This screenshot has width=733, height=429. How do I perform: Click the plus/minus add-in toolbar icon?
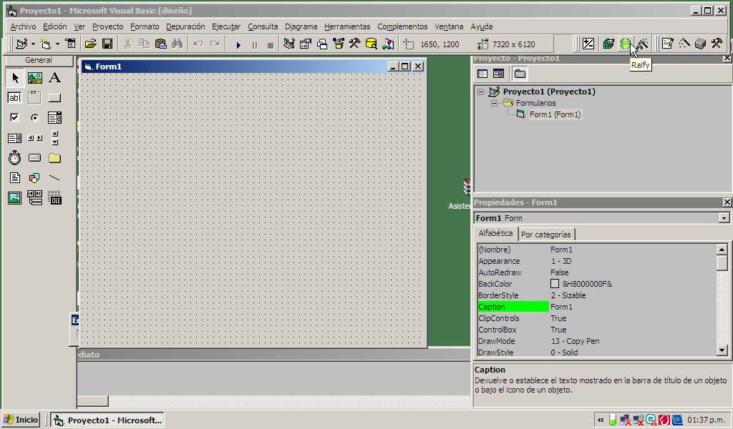[588, 44]
